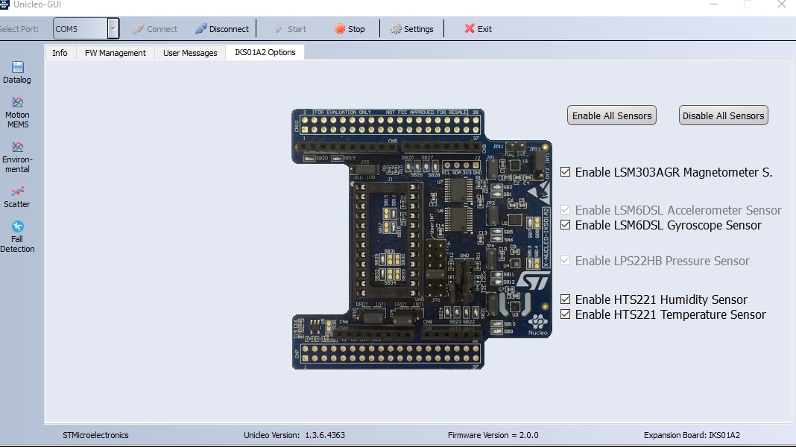796x447 pixels.
Task: Open the Datalog panel icon
Action: (x=18, y=67)
